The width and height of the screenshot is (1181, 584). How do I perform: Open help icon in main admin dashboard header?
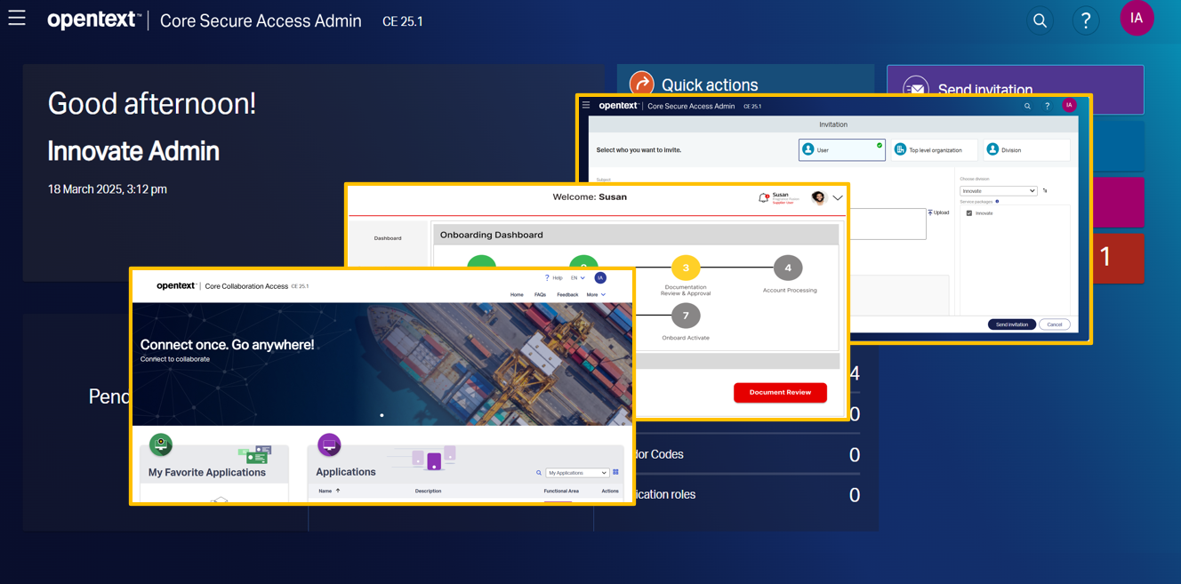pos(1086,20)
